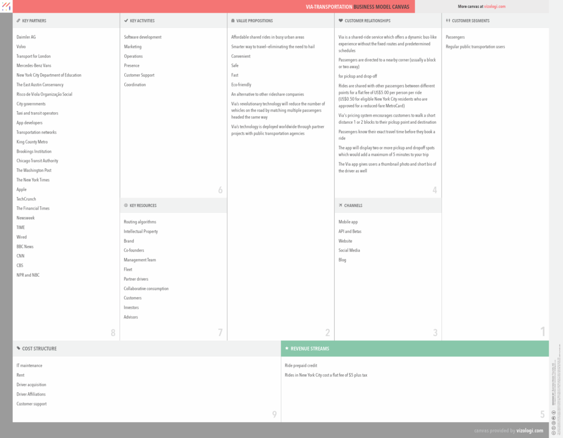Open the vizologi.com link at top right
The image size is (563, 438).
tap(495, 7)
